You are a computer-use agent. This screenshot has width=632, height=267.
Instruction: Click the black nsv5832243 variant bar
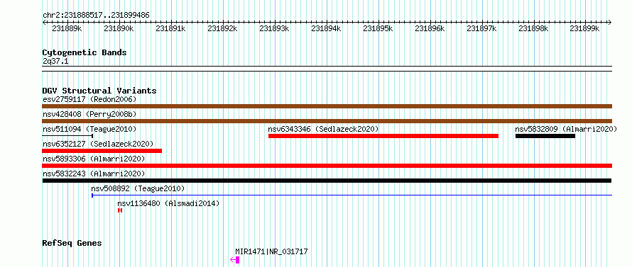click(x=327, y=181)
